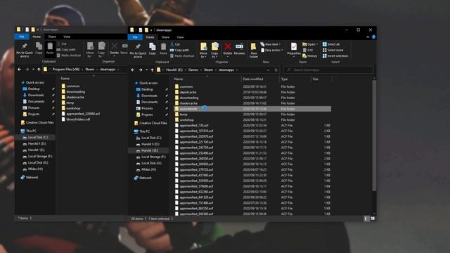
Task: Switch right window to details view button
Action: [x=366, y=219]
